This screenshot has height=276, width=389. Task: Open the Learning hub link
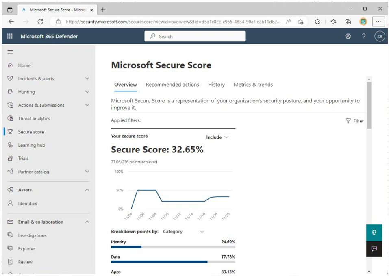(32, 145)
